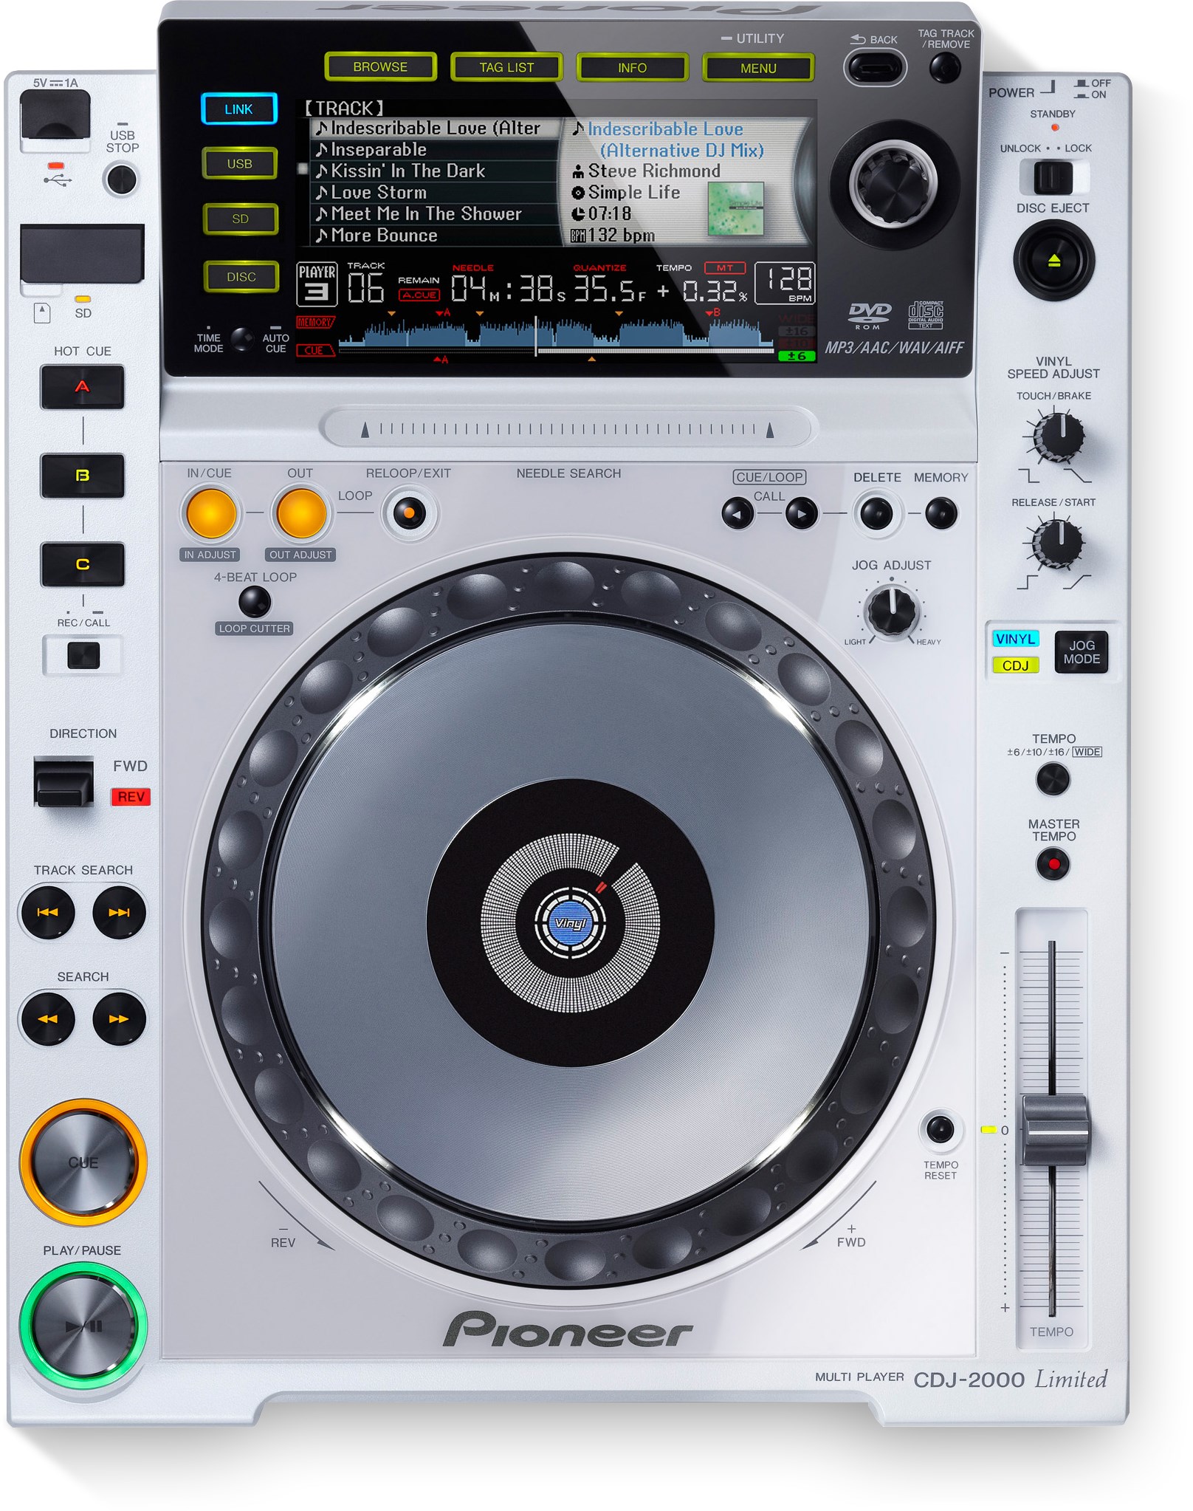Skip to next track with TRACK SEARCH forward
Screen dimensions: 1193x1511
(119, 913)
